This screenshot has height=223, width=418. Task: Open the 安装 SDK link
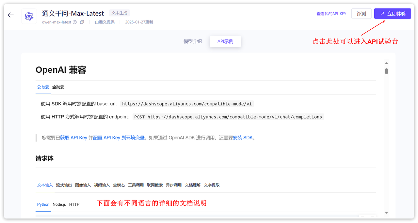242,137
